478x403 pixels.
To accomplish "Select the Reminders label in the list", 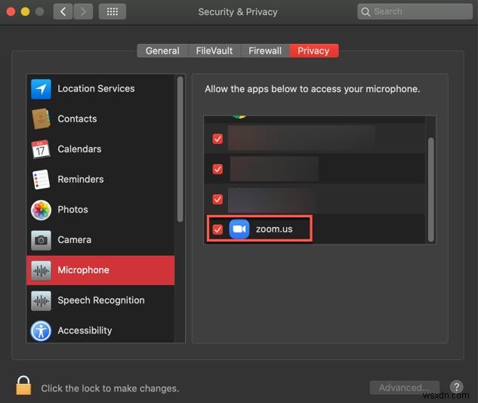I will tap(81, 179).
